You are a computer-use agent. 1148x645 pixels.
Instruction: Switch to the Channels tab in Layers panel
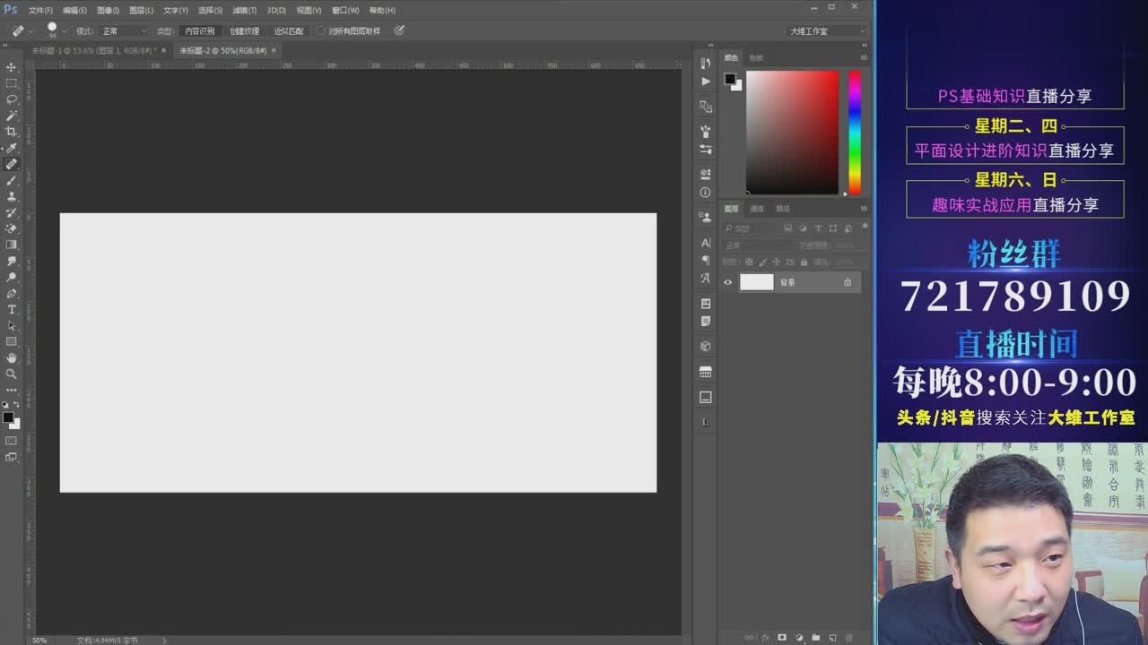coord(757,209)
